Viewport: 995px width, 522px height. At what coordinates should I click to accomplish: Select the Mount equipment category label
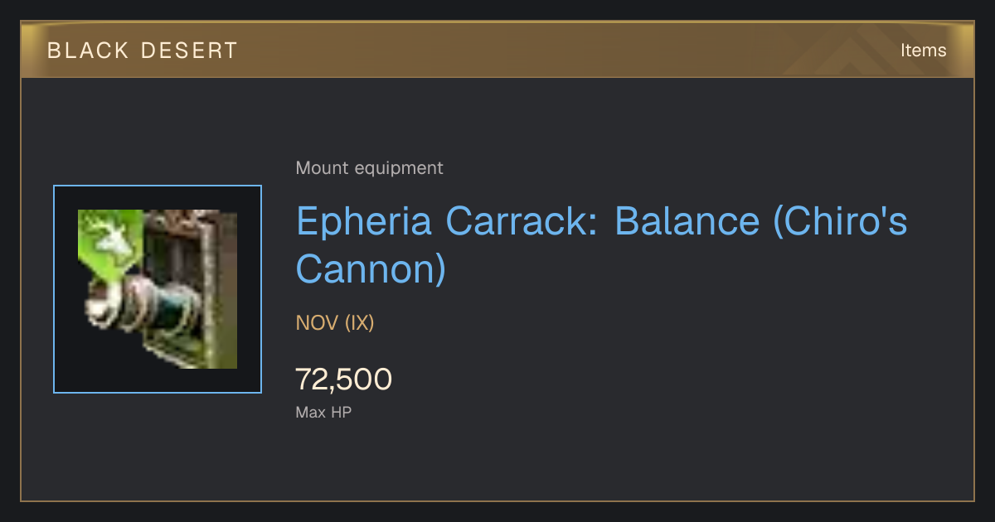[369, 168]
